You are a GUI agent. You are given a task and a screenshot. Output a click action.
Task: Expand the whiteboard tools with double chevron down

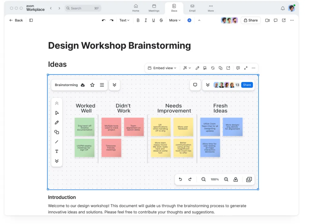tap(57, 161)
